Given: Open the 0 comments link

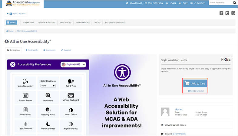Looking at the screenshot, I should [179, 134].
